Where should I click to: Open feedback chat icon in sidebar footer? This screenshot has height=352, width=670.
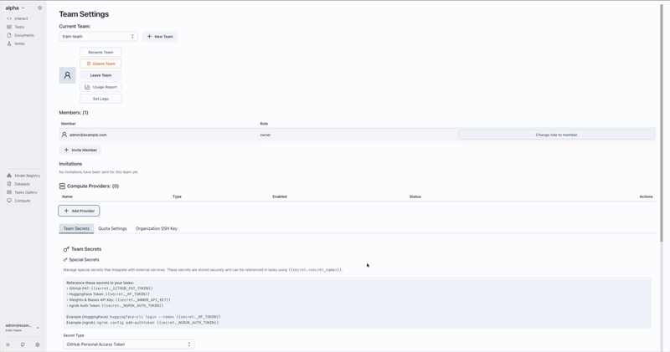click(x=23, y=344)
